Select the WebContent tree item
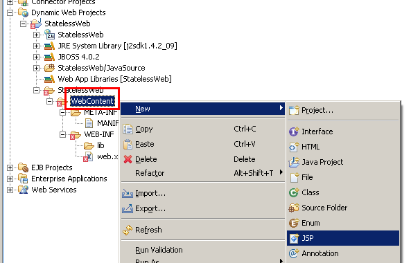 (x=92, y=101)
